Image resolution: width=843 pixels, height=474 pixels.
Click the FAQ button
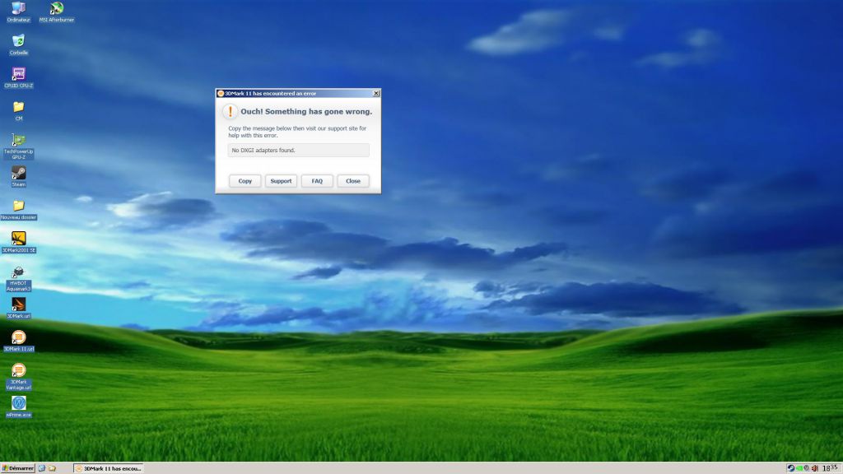coord(317,181)
